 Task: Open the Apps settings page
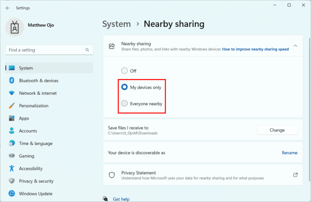tap(24, 118)
